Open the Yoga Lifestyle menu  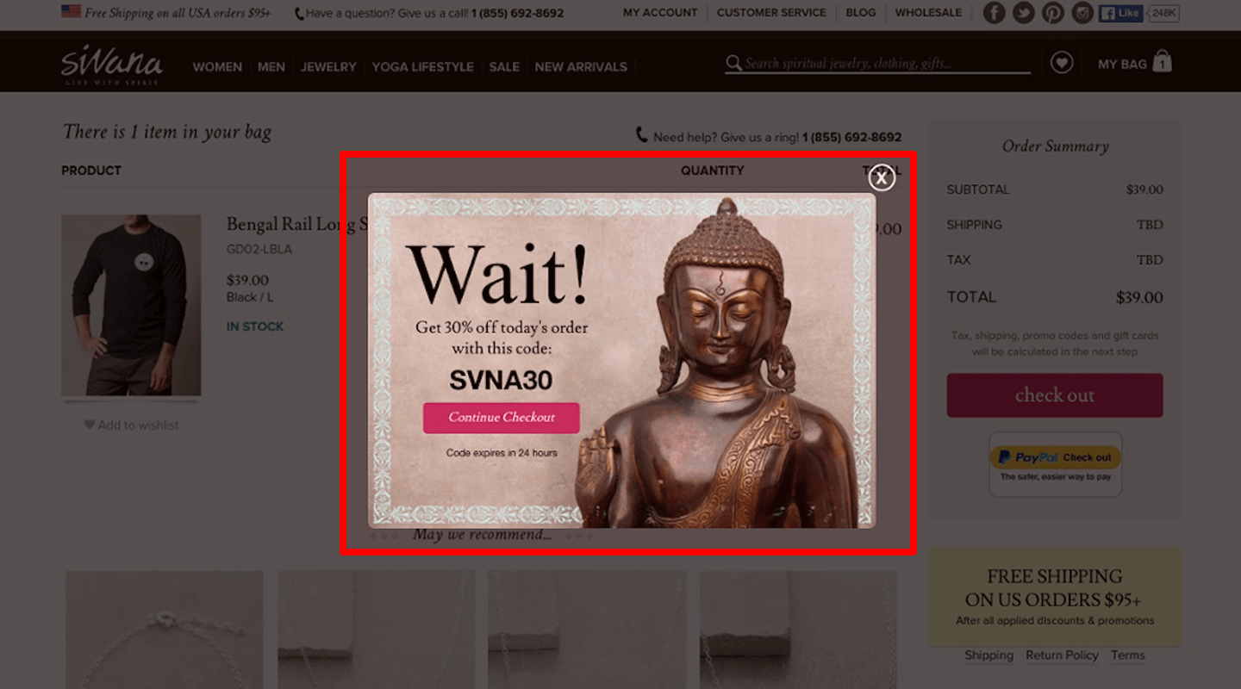point(422,66)
